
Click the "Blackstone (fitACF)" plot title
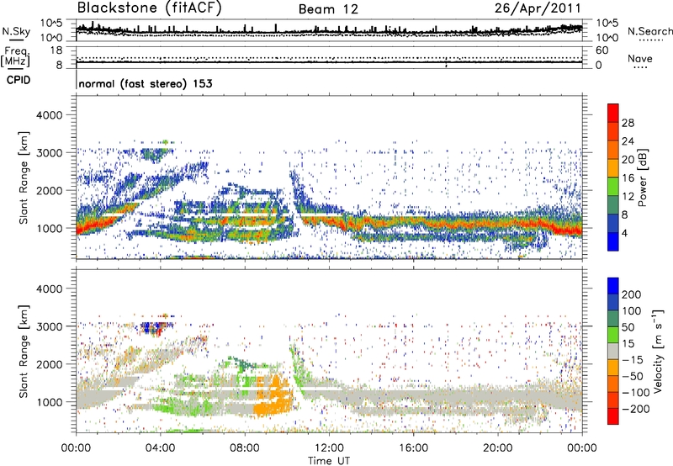click(149, 8)
